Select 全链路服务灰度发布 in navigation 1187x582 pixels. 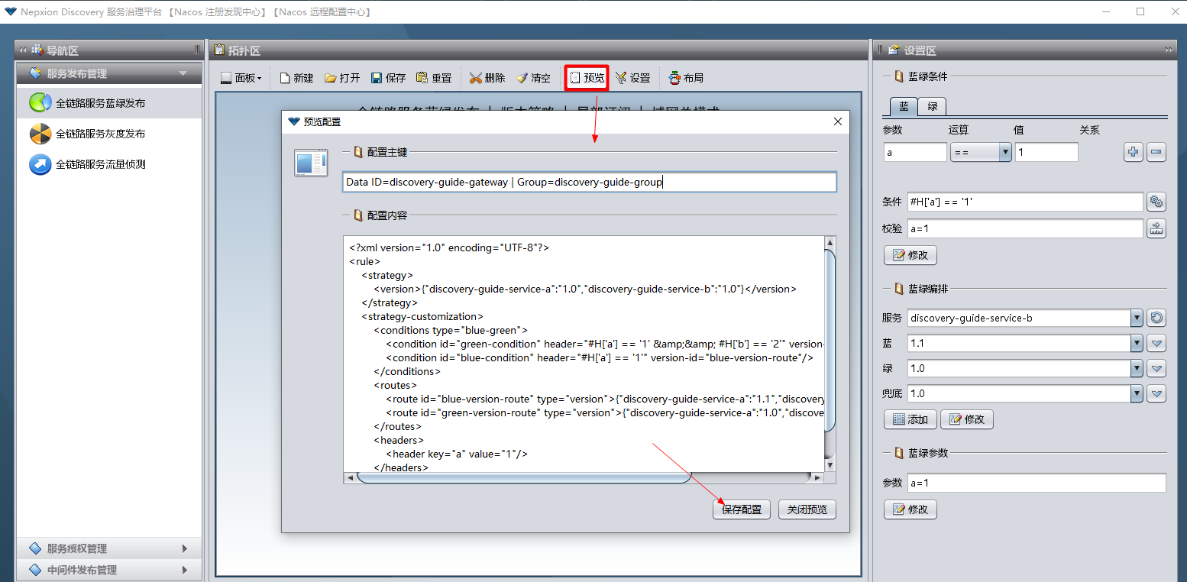[x=108, y=134]
